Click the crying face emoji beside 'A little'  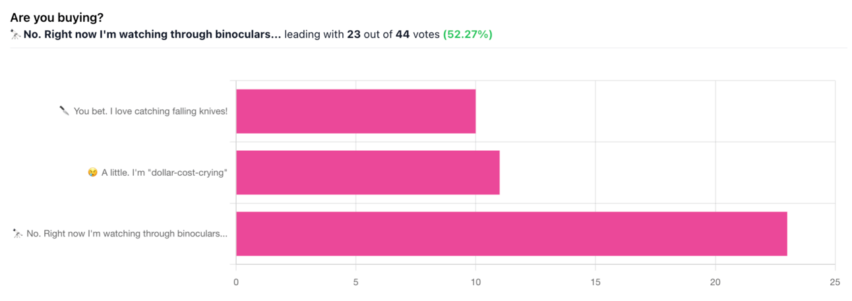tap(92, 173)
